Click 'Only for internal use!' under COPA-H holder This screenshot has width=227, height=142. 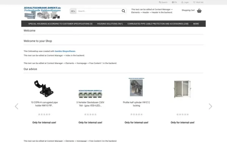coord(44,122)
